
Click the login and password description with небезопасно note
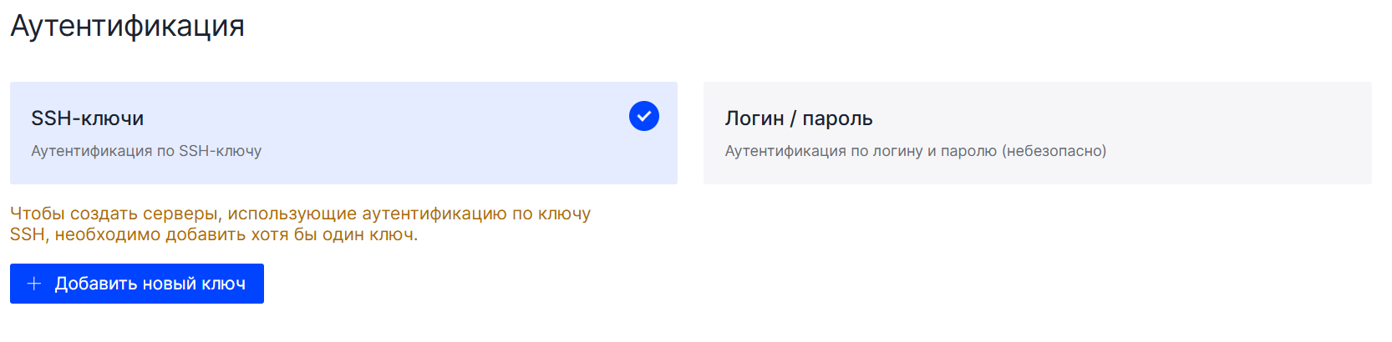[916, 151]
